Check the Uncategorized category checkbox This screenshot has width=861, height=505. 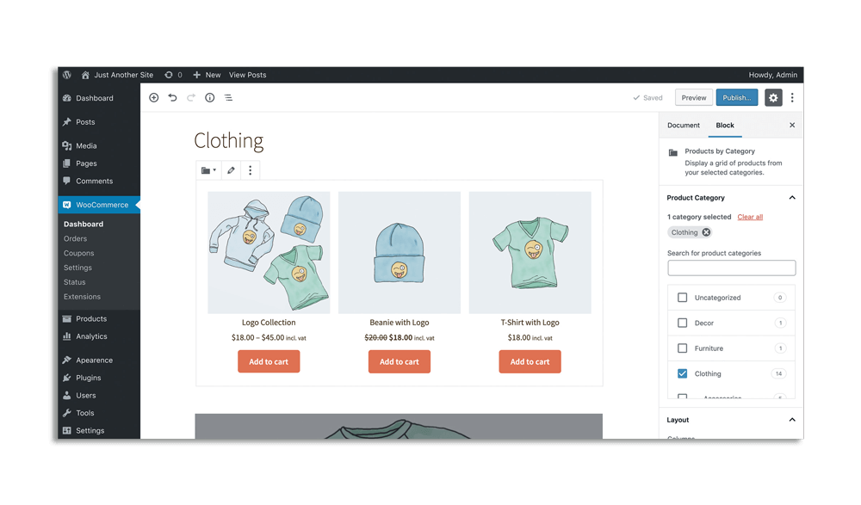[683, 298]
